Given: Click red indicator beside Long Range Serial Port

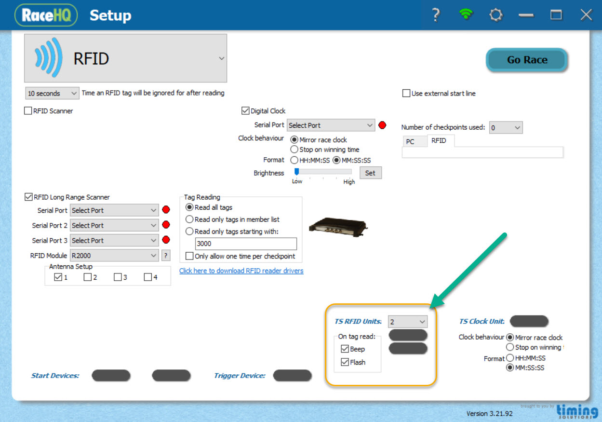Looking at the screenshot, I should (166, 210).
